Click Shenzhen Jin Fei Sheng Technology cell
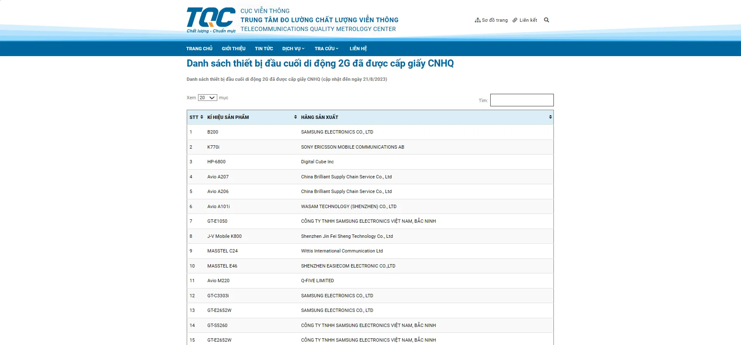The width and height of the screenshot is (741, 345). [x=347, y=236]
